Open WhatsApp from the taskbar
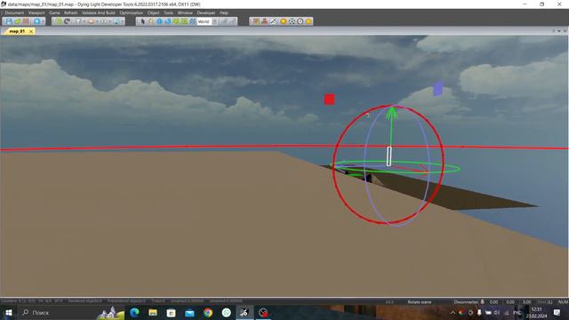 [x=226, y=312]
